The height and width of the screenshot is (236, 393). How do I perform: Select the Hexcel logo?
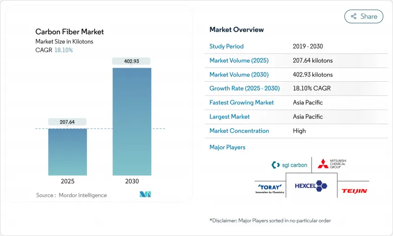click(x=311, y=186)
